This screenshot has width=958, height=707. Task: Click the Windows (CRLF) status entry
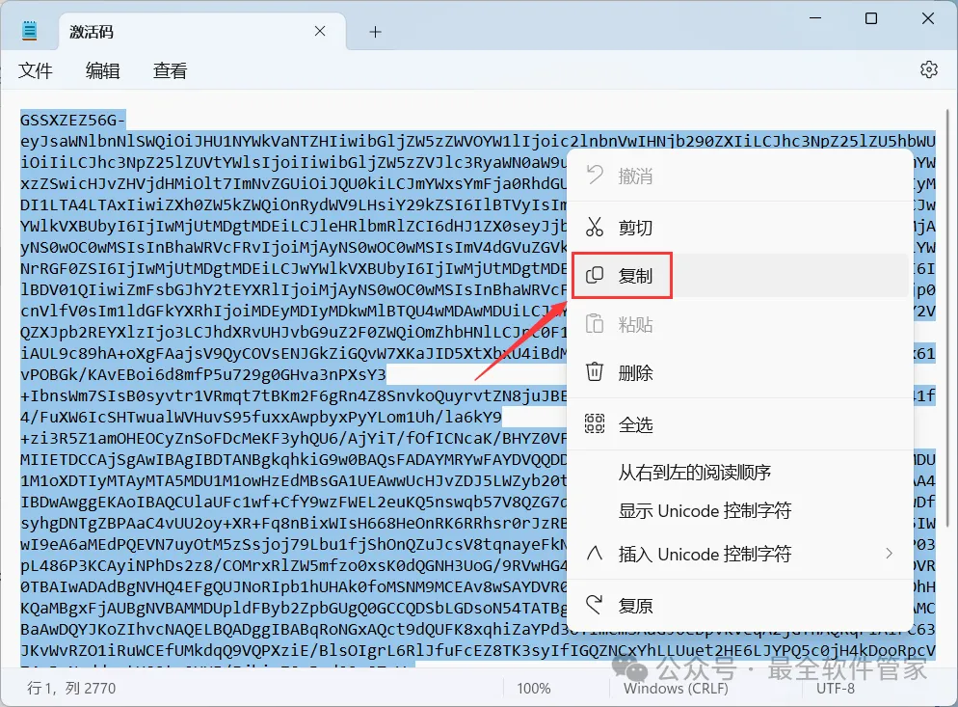coord(676,688)
